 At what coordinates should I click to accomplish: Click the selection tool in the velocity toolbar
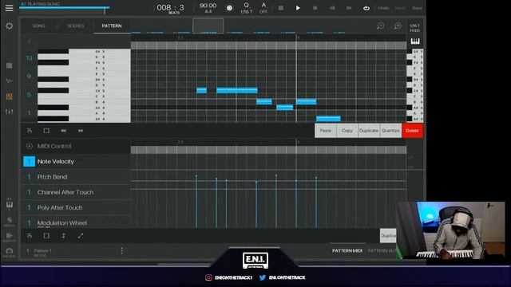click(46, 236)
